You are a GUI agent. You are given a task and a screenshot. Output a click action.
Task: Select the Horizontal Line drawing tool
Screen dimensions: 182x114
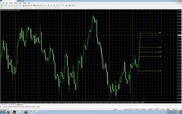click(11, 8)
